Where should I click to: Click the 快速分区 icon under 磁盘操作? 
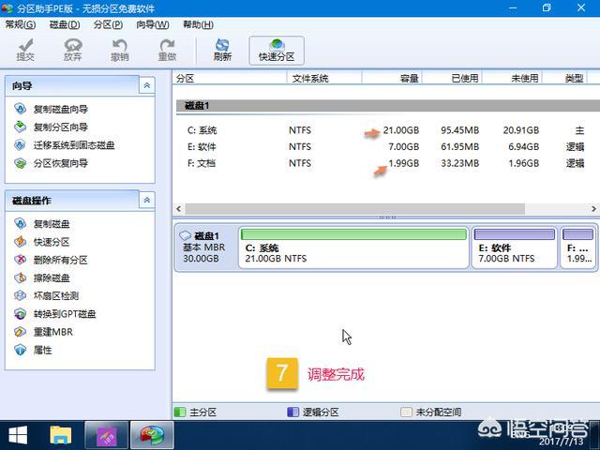(20, 242)
